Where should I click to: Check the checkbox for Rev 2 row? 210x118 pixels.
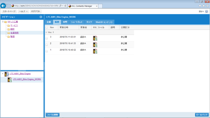[x=47, y=44]
